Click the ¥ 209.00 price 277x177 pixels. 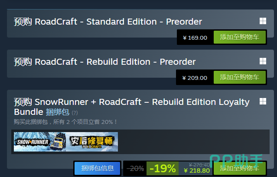[x=195, y=78]
